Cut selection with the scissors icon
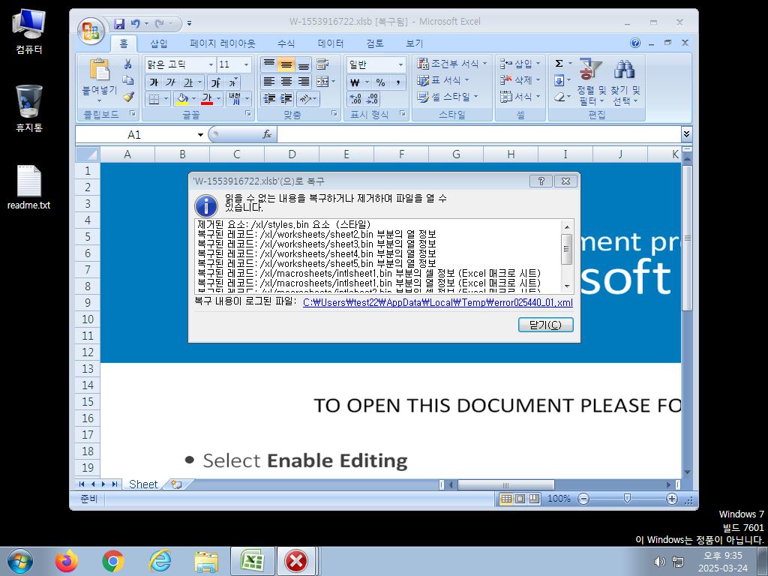 click(127, 64)
